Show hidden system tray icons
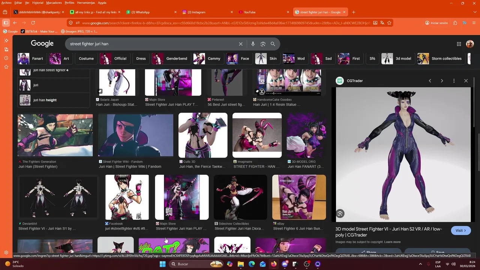480x270 pixels. (x=420, y=264)
